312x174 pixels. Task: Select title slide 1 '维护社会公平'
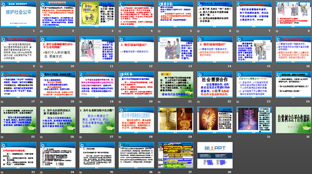pyautogui.click(x=18, y=14)
